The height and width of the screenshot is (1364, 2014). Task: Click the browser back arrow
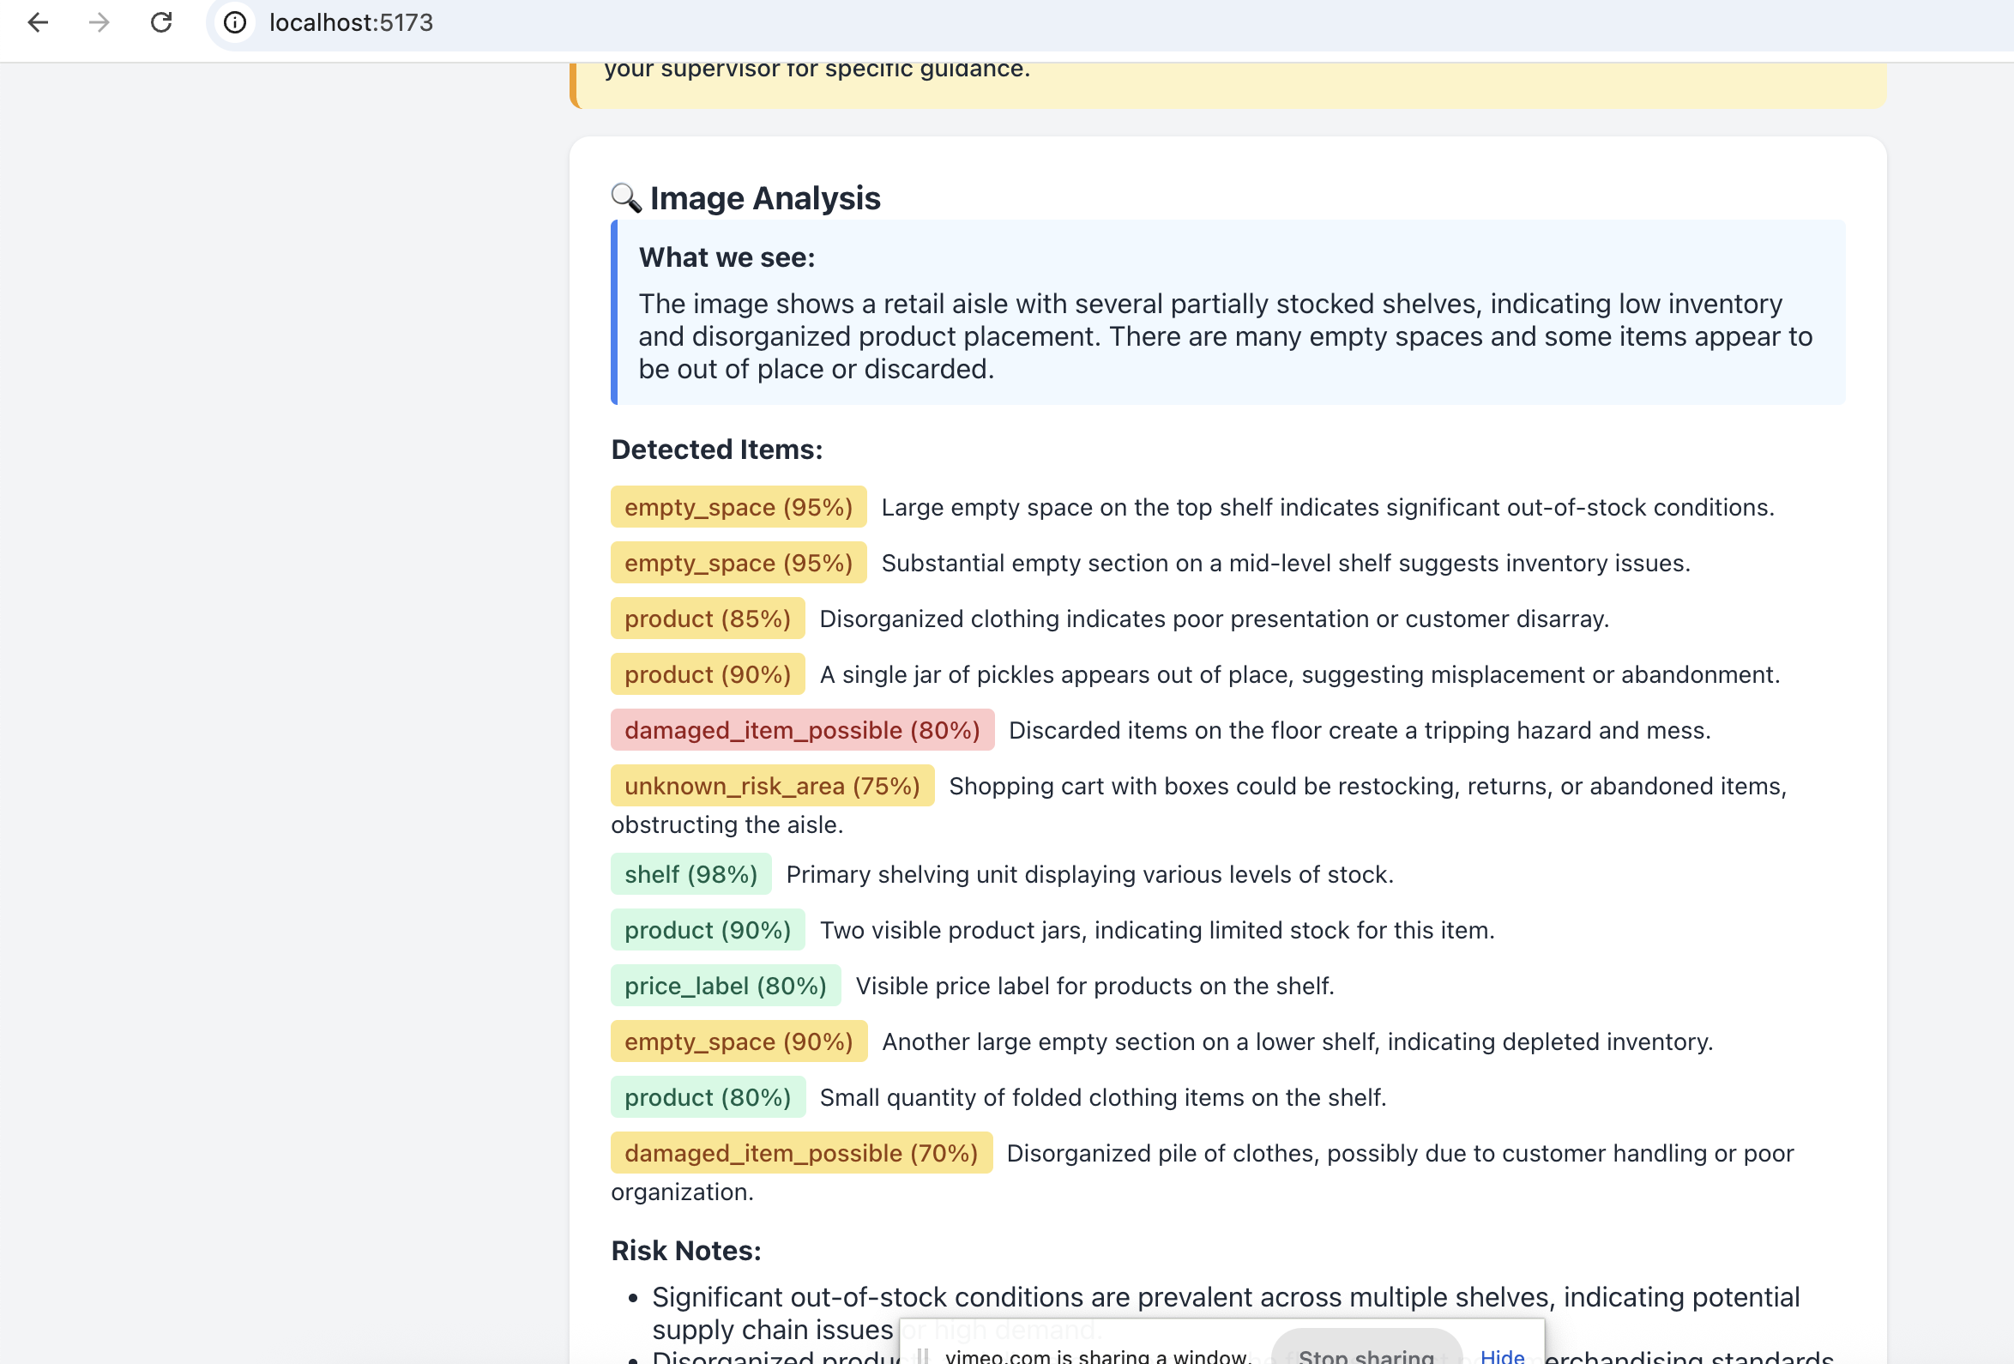(x=38, y=22)
